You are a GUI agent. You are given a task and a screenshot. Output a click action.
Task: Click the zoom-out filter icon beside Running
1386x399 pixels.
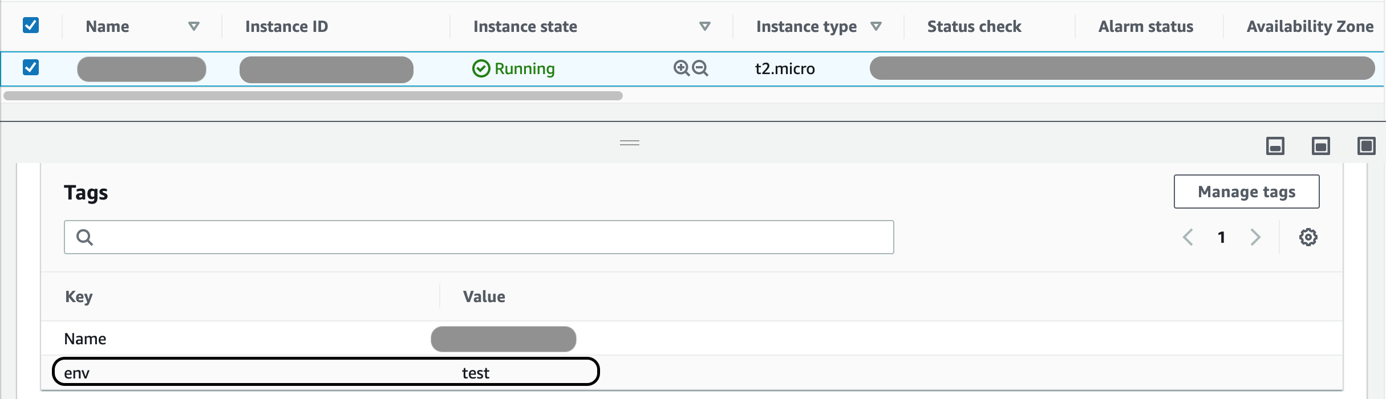700,68
